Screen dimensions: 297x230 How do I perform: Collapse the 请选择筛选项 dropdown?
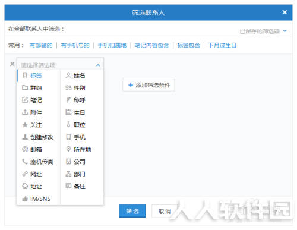pyautogui.click(x=98, y=65)
